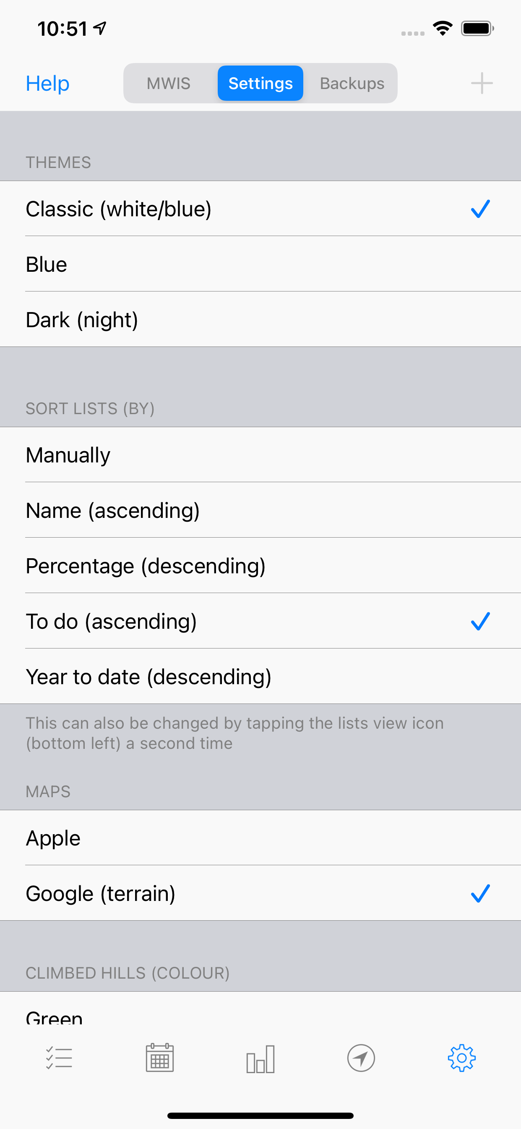The width and height of the screenshot is (521, 1129).
Task: Select the Settings tab
Action: [260, 83]
